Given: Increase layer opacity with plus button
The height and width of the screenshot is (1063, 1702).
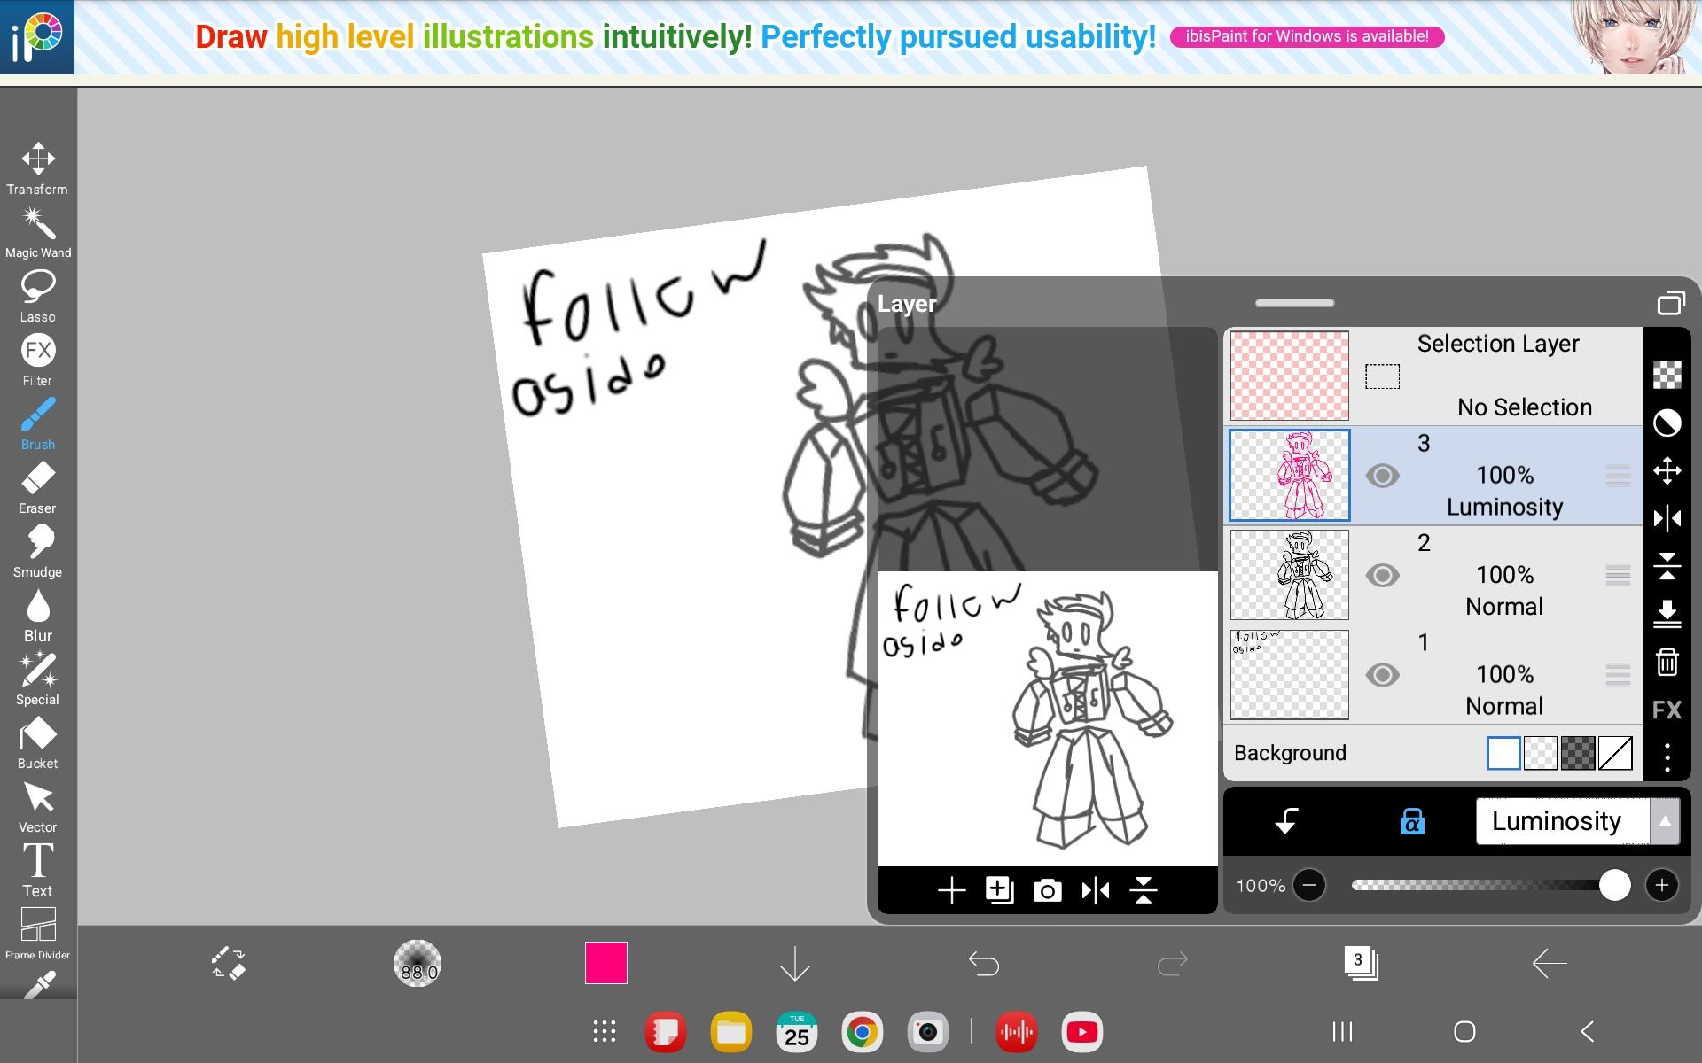Looking at the screenshot, I should [1662, 885].
